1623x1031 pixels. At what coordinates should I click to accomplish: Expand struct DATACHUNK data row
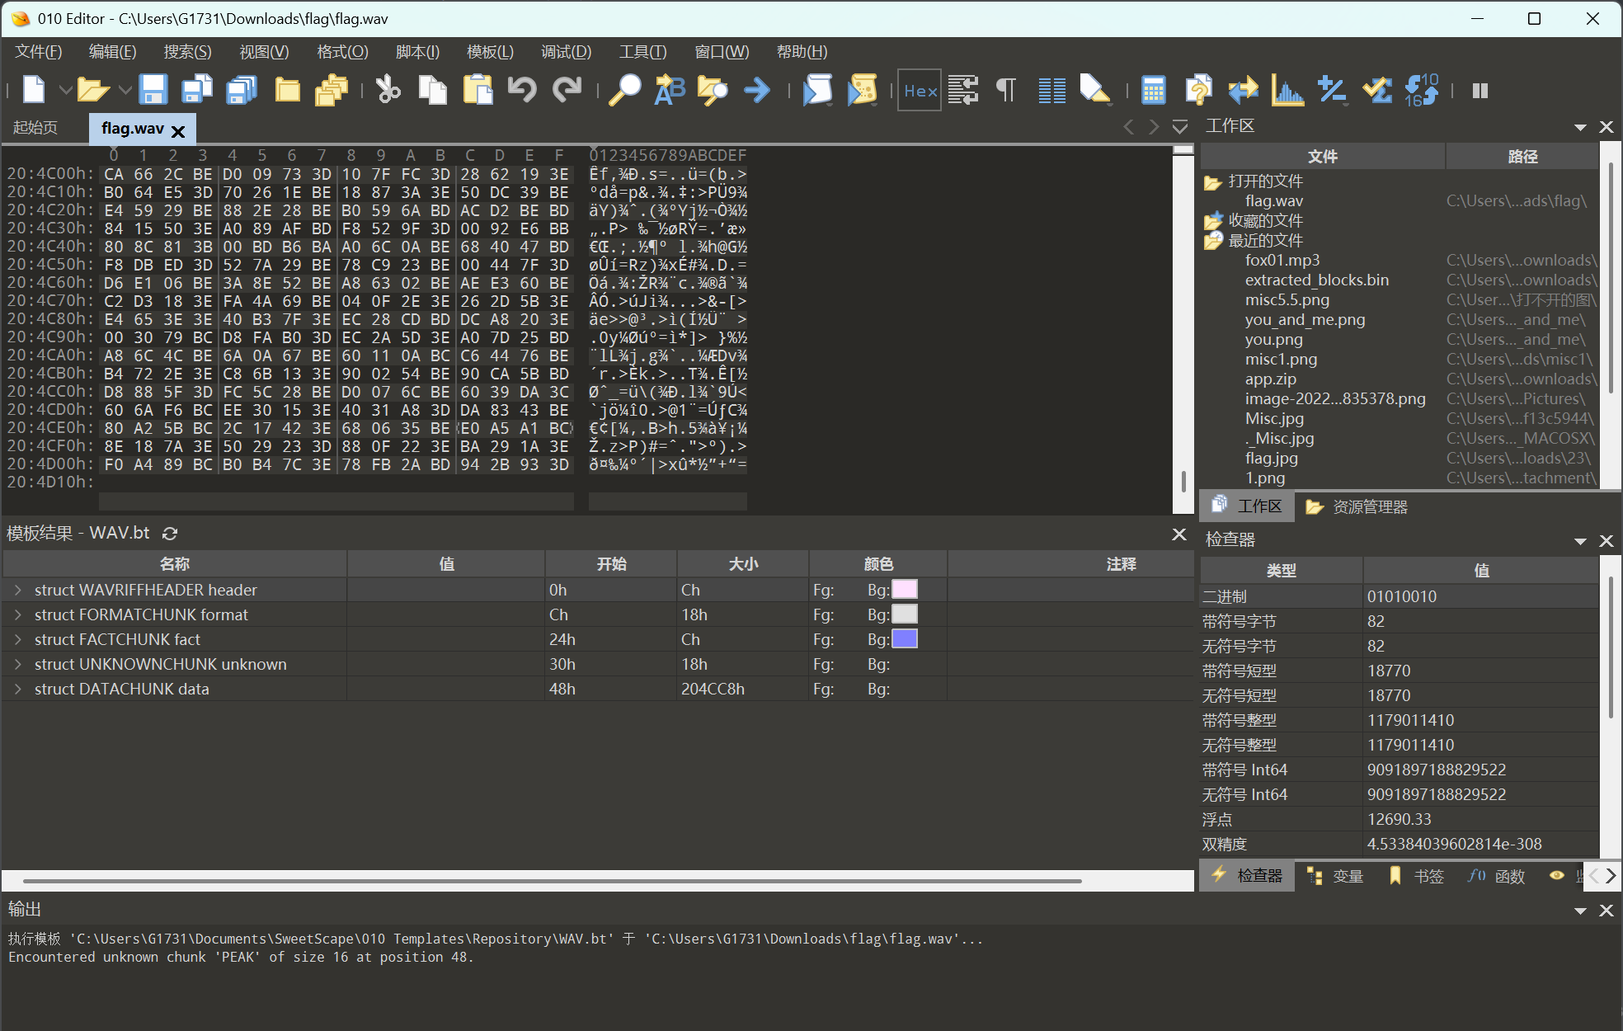tap(18, 689)
